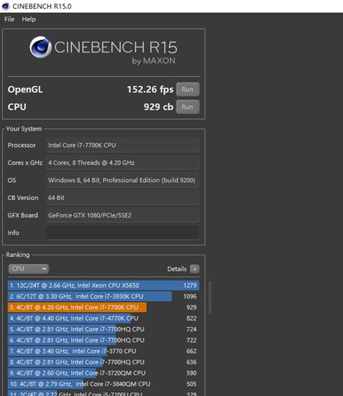Open the File menu
Image resolution: width=343 pixels, height=396 pixels.
[9, 19]
